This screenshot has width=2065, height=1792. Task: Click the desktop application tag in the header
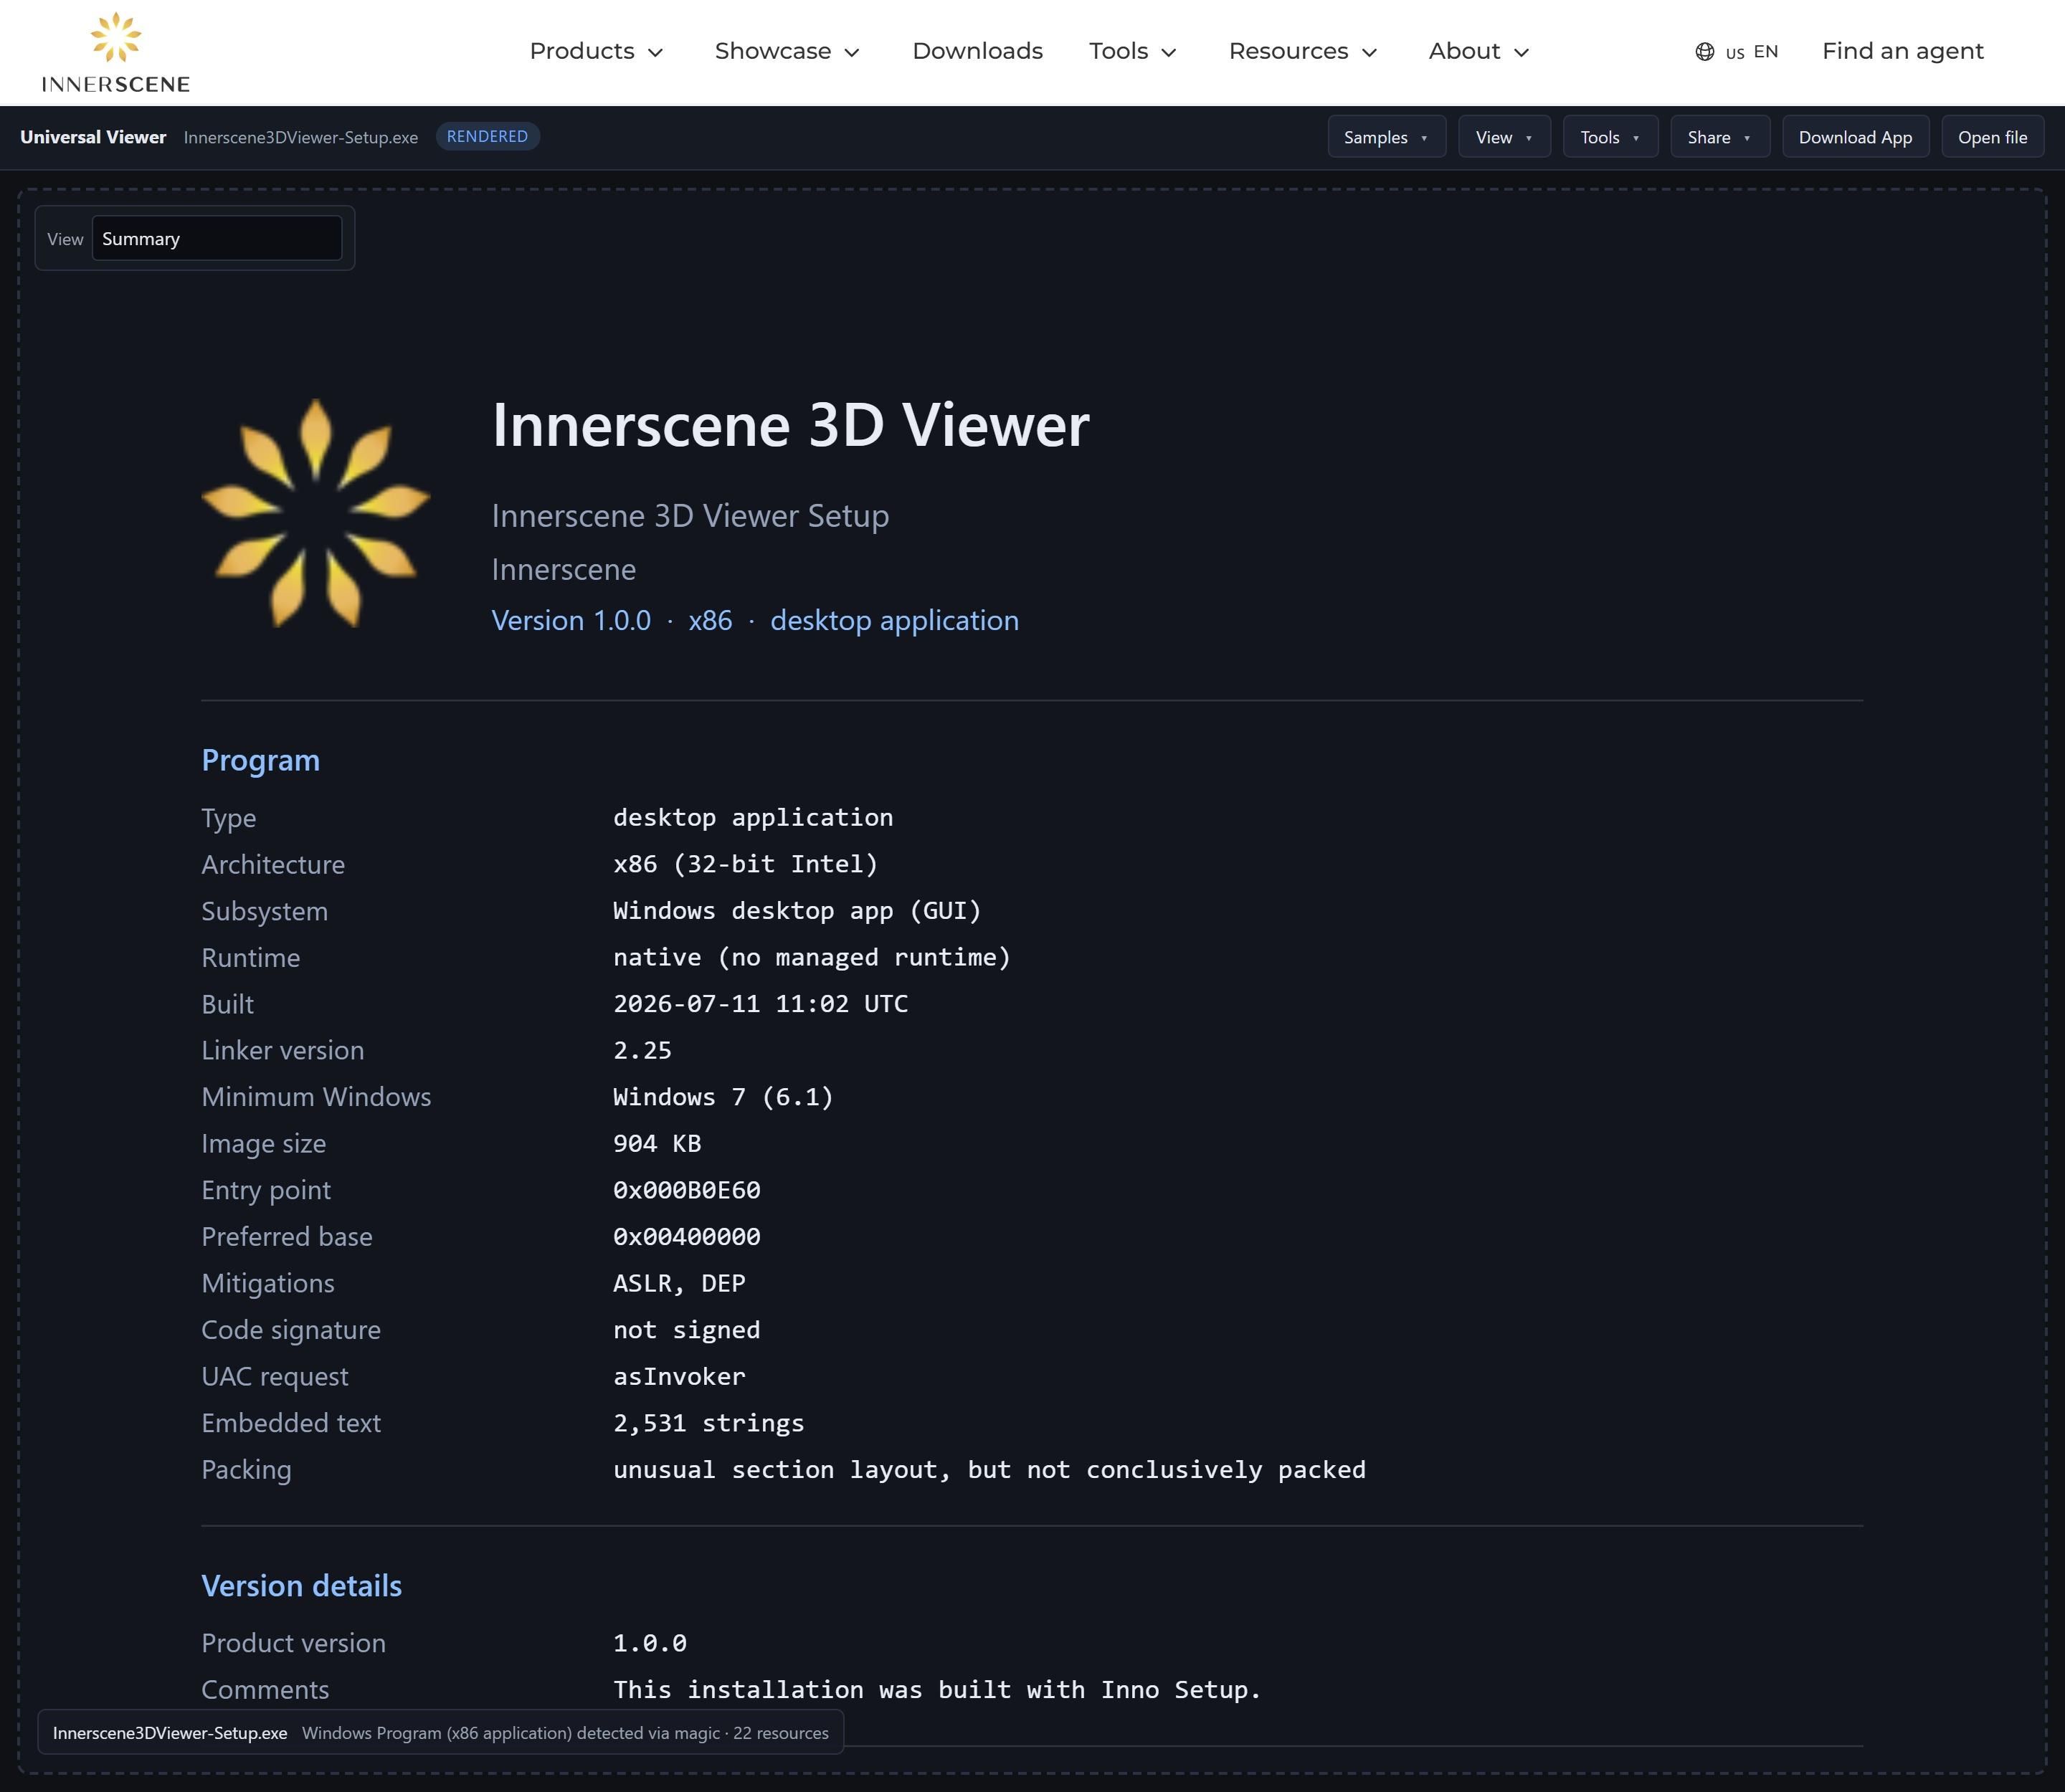(x=894, y=620)
